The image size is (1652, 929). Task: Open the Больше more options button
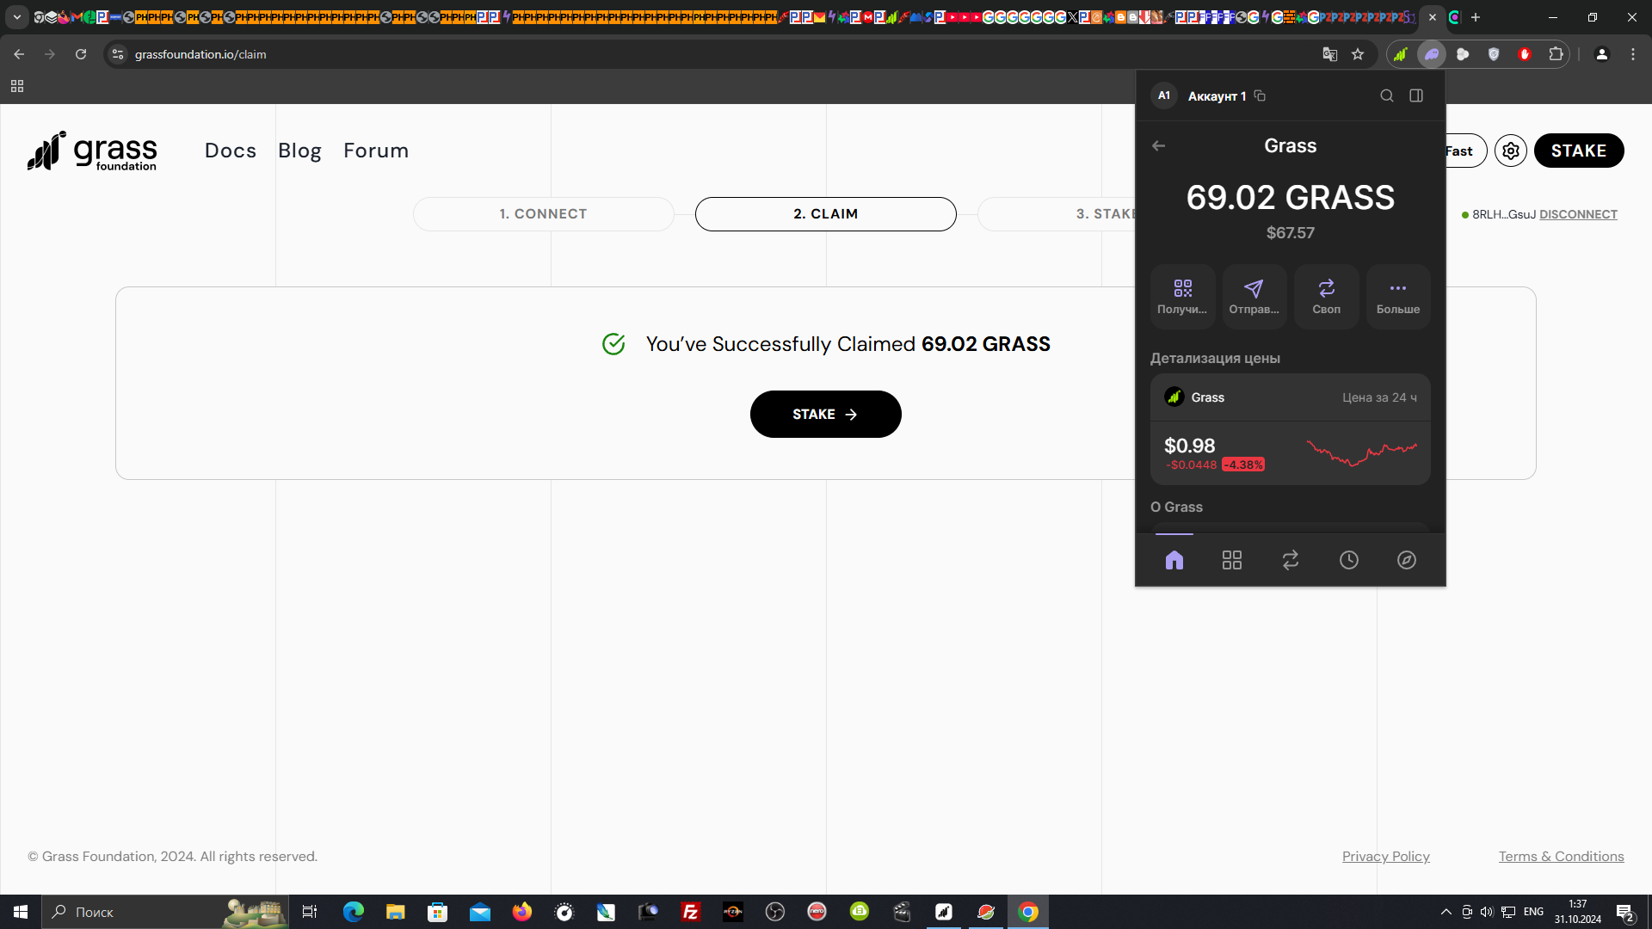click(1398, 296)
